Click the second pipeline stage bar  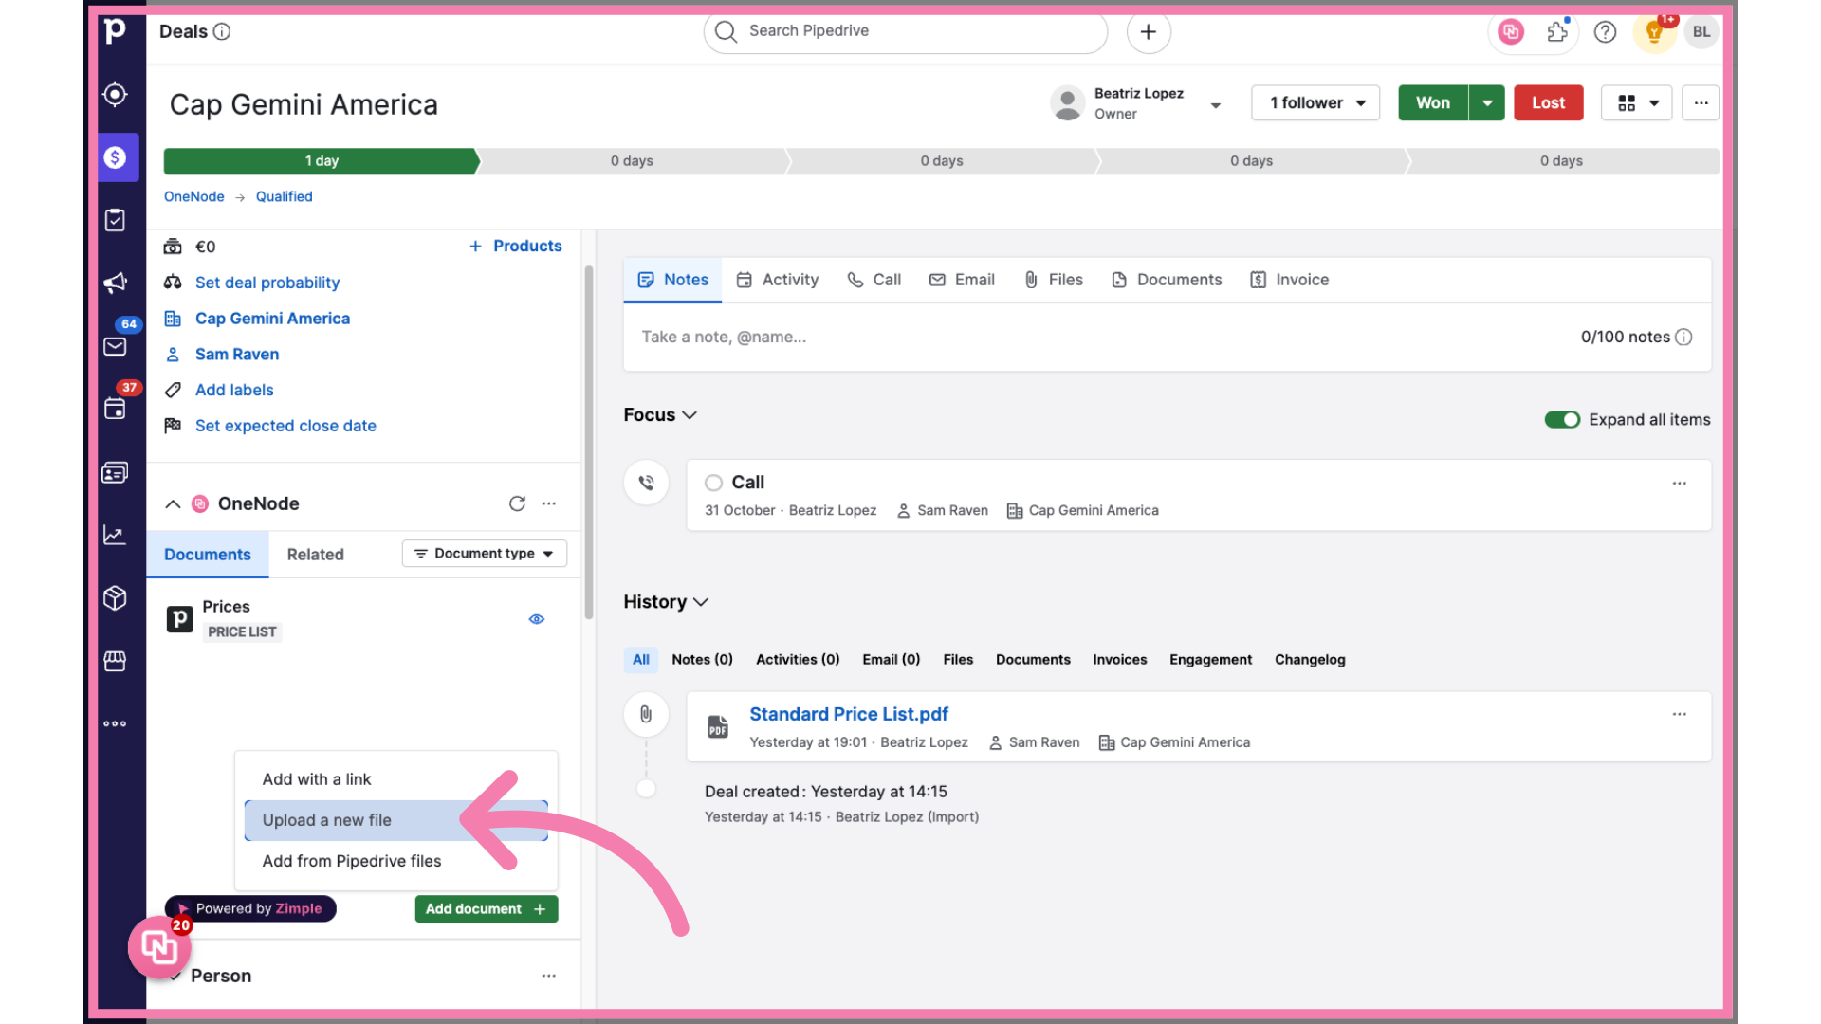click(633, 161)
